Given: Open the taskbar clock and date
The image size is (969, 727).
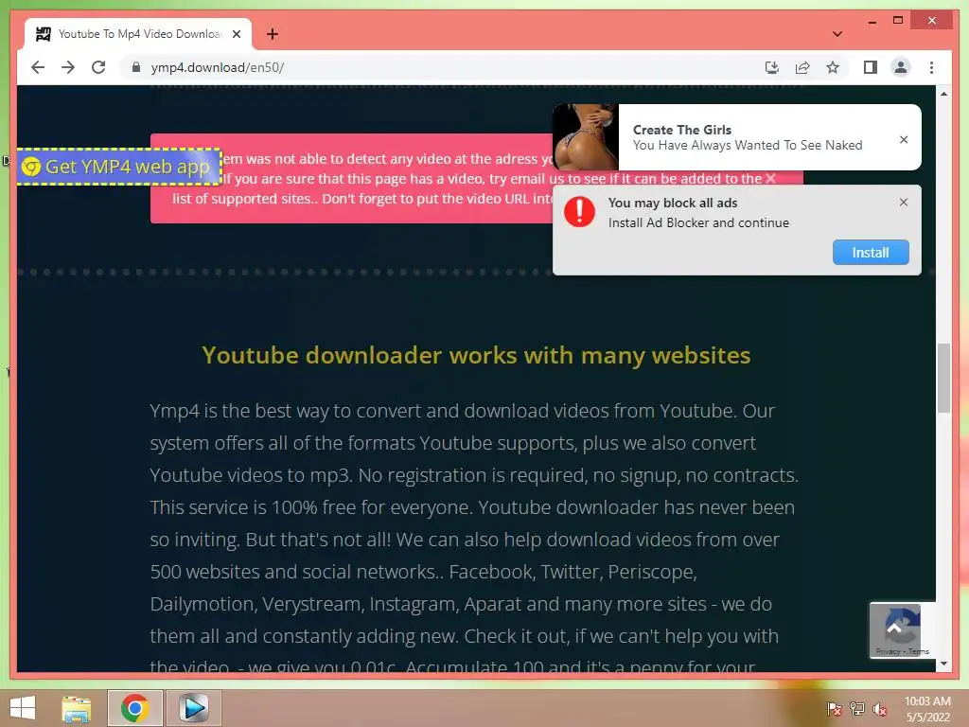Looking at the screenshot, I should coord(927,709).
